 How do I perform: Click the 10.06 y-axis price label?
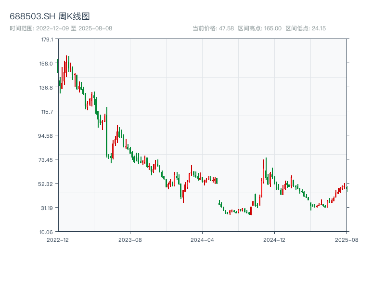click(47, 232)
